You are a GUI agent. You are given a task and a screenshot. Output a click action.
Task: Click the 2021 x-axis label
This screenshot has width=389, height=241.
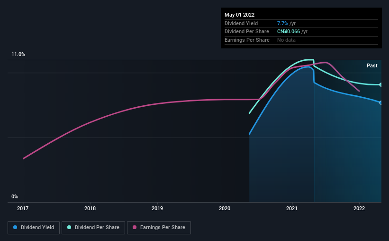tap(292, 208)
